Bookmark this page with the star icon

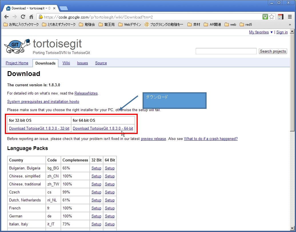(x=272, y=17)
